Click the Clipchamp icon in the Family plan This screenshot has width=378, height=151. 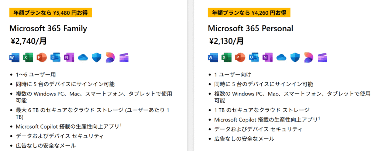pyautogui.click(x=124, y=58)
